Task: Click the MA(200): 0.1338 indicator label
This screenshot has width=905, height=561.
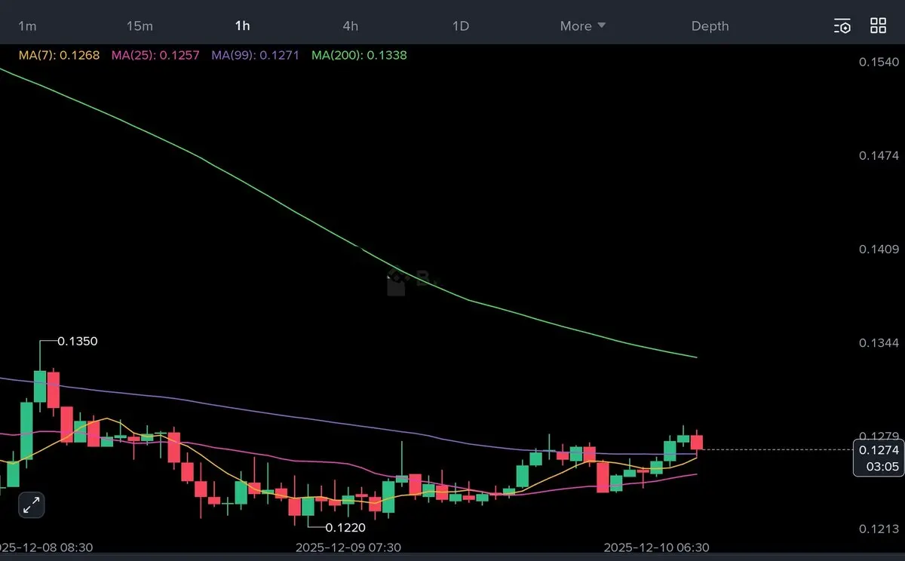Action: point(360,55)
